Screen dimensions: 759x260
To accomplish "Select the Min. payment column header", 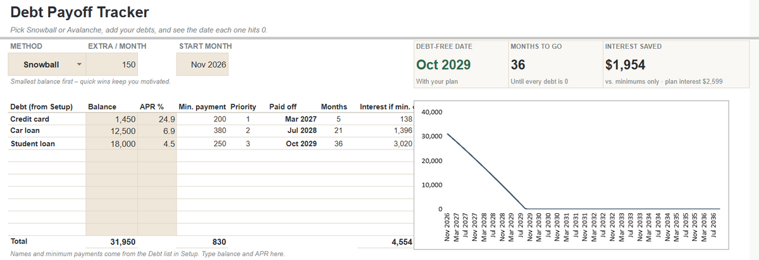I will coord(203,107).
